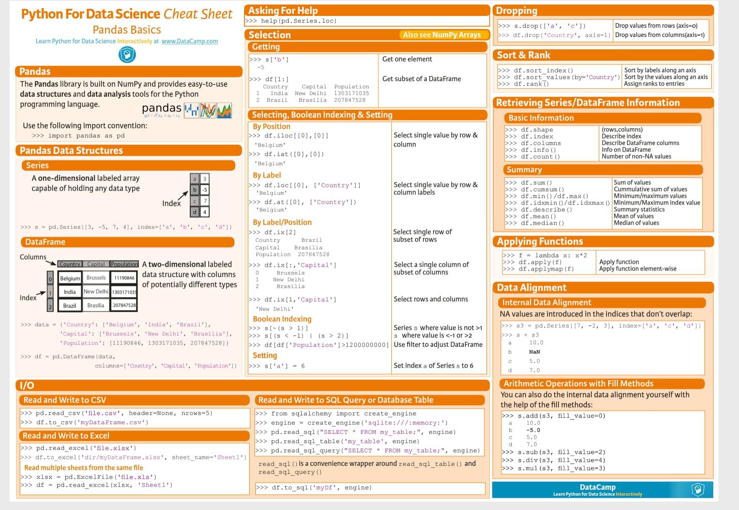Click the New Delhi cell in the DataFrame table
This screenshot has width=739, height=510.
point(96,292)
